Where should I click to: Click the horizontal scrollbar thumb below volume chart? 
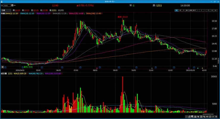pyautogui.click(x=208, y=114)
